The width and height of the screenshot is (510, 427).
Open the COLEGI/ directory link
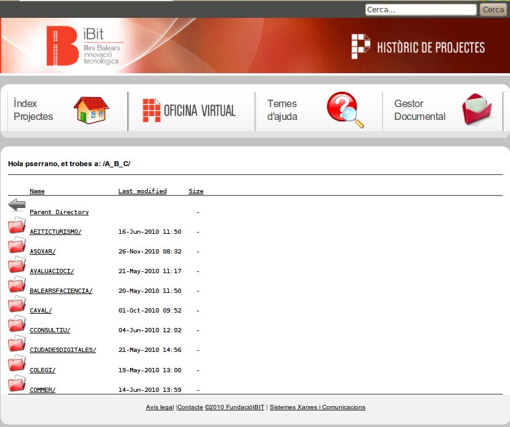pyautogui.click(x=42, y=370)
